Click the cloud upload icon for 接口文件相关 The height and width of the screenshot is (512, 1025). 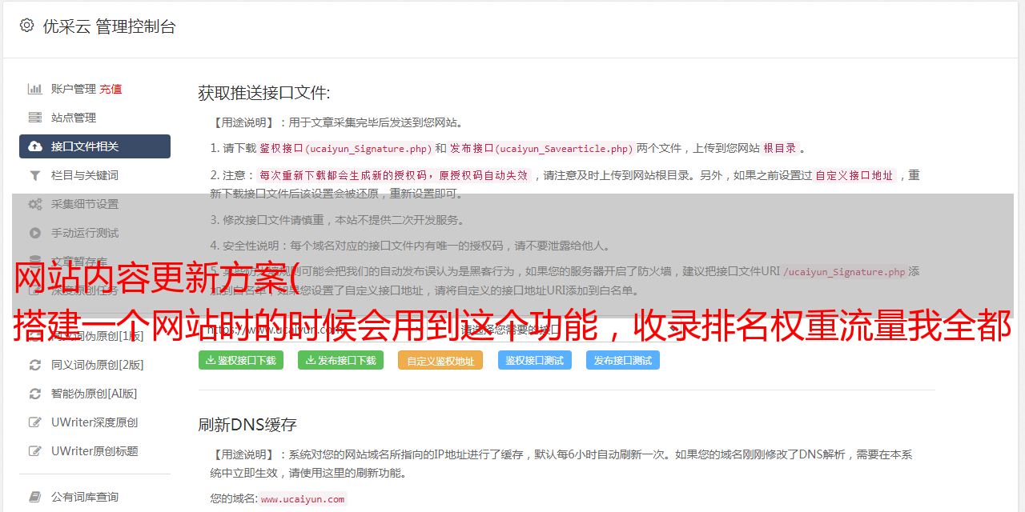point(35,146)
